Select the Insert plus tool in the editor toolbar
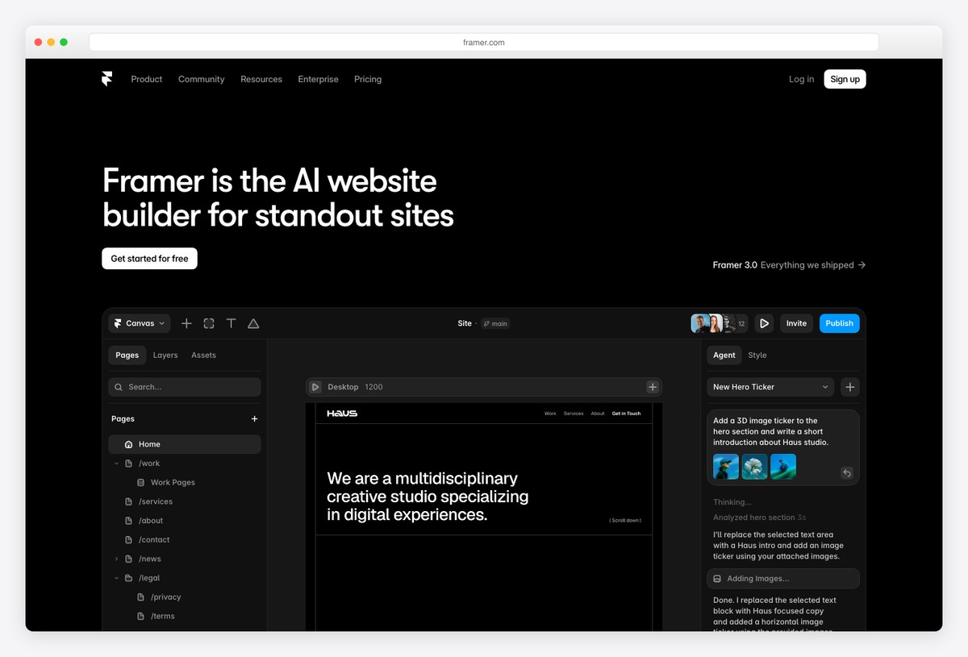This screenshot has height=657, width=968. 186,323
